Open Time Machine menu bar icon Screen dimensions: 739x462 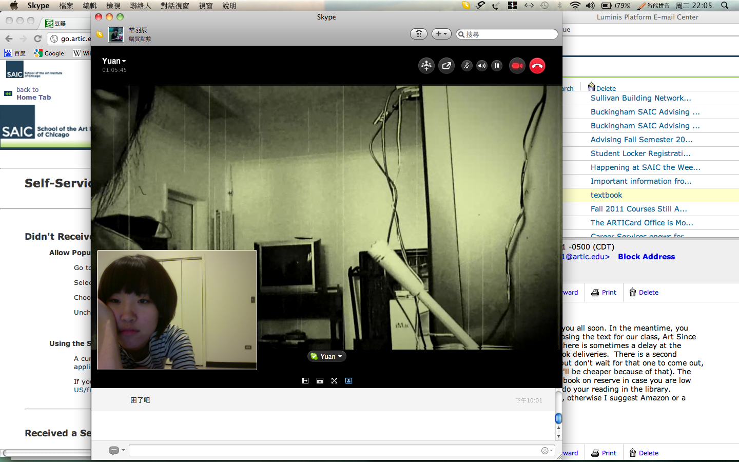click(544, 6)
